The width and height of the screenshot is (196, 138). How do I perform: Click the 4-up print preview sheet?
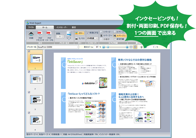click(107, 90)
